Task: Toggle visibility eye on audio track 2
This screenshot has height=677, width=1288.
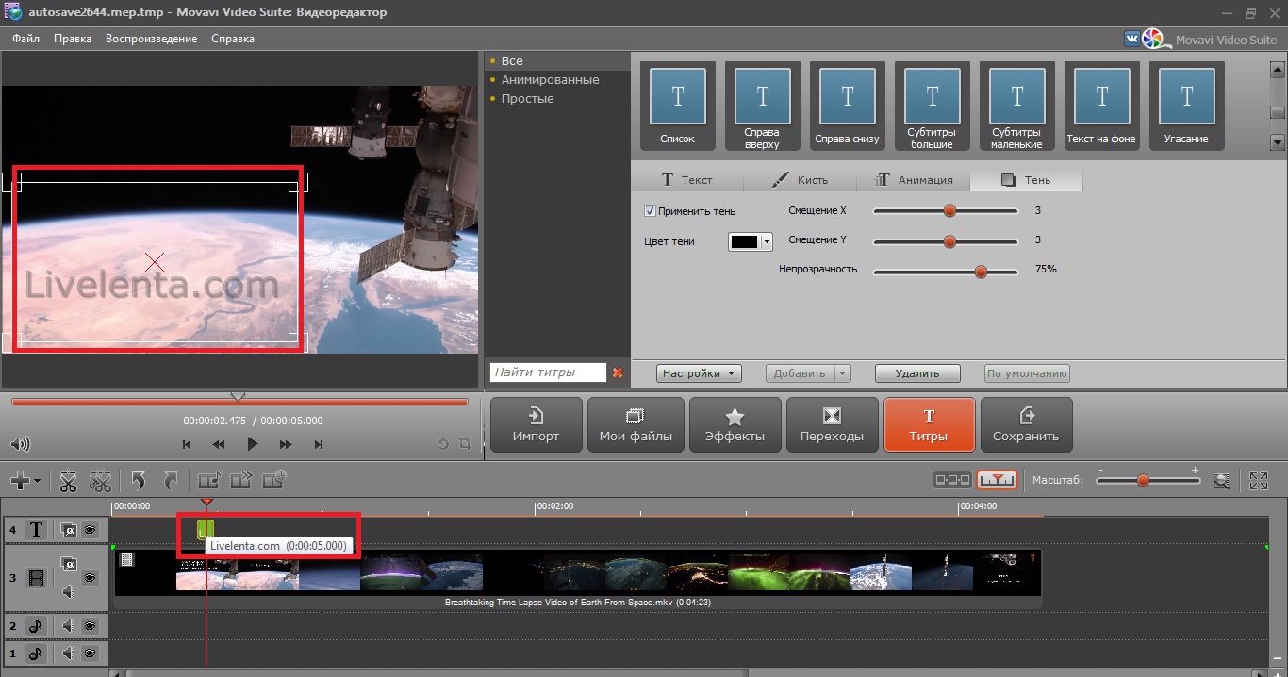Action: [x=90, y=625]
